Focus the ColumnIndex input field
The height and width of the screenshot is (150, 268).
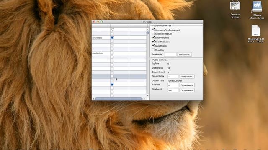(x=173, y=77)
